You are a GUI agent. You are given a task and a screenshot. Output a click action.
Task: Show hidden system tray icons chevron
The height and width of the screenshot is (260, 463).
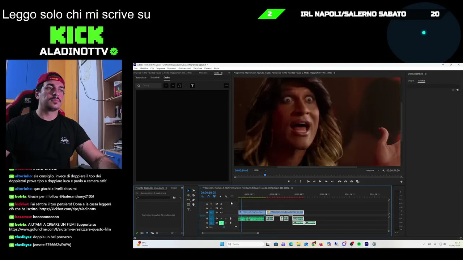tap(424, 244)
